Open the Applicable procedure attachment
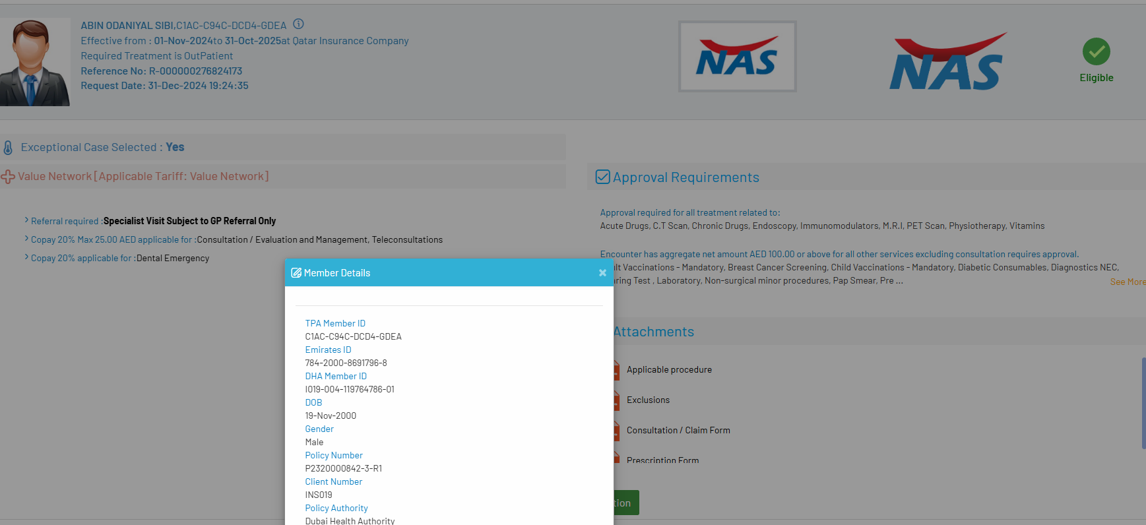 pyautogui.click(x=668, y=370)
